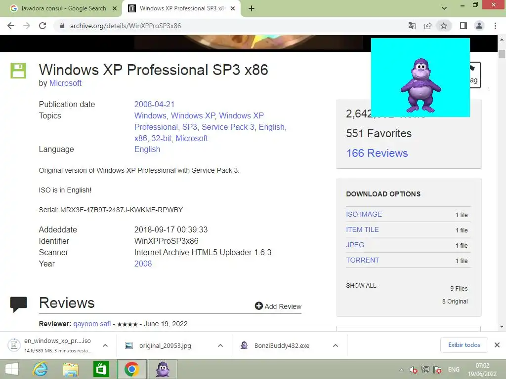Click Exibir todos downloads button
Screen dimensions: 506x379
click(464, 345)
